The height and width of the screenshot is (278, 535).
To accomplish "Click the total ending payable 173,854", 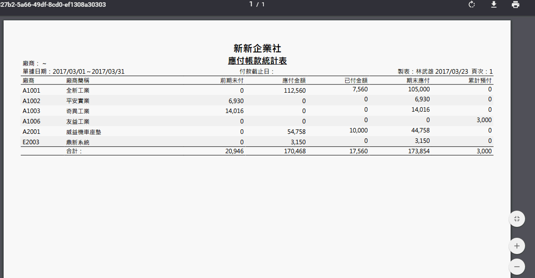I will [x=419, y=151].
